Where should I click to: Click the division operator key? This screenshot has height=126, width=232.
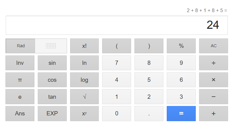tap(213, 63)
